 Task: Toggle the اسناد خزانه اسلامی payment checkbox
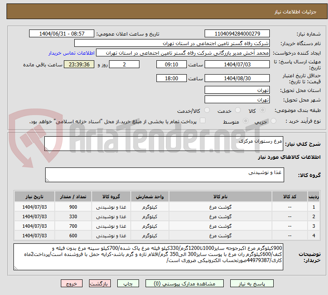pos(202,121)
